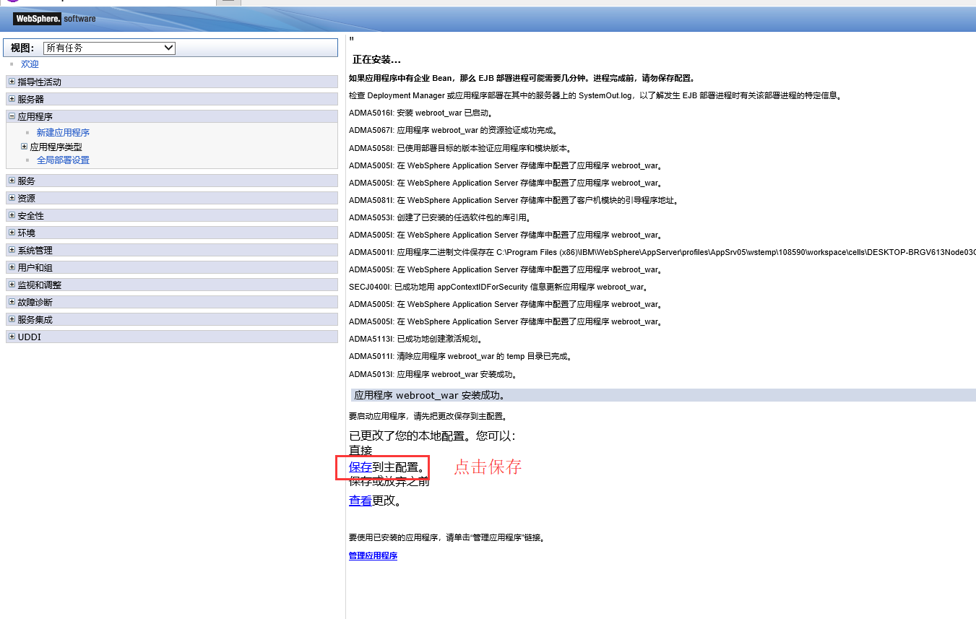
Task: Expand the UDDI section
Action: point(12,337)
